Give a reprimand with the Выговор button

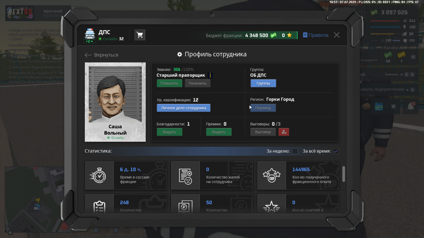[x=263, y=132]
